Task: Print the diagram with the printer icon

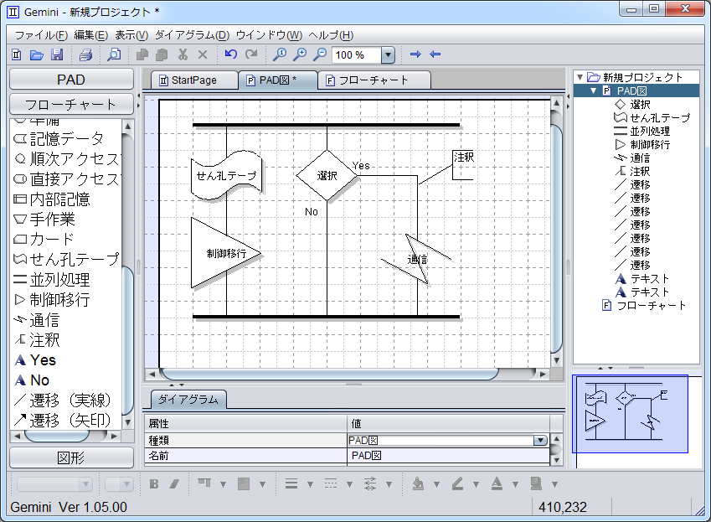Action: (x=85, y=54)
